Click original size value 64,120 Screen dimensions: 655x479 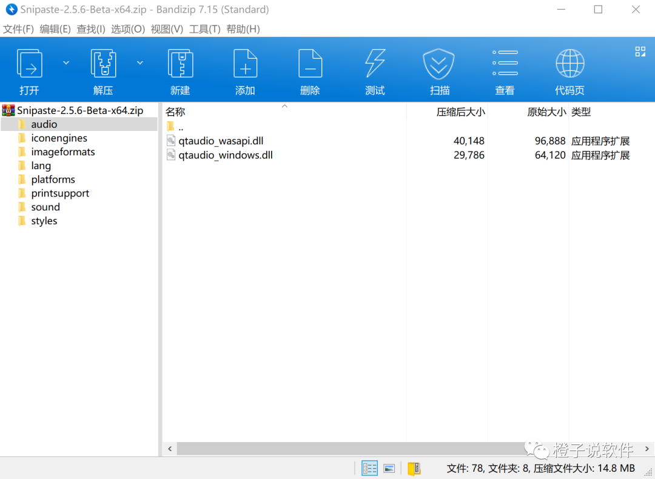click(x=550, y=155)
